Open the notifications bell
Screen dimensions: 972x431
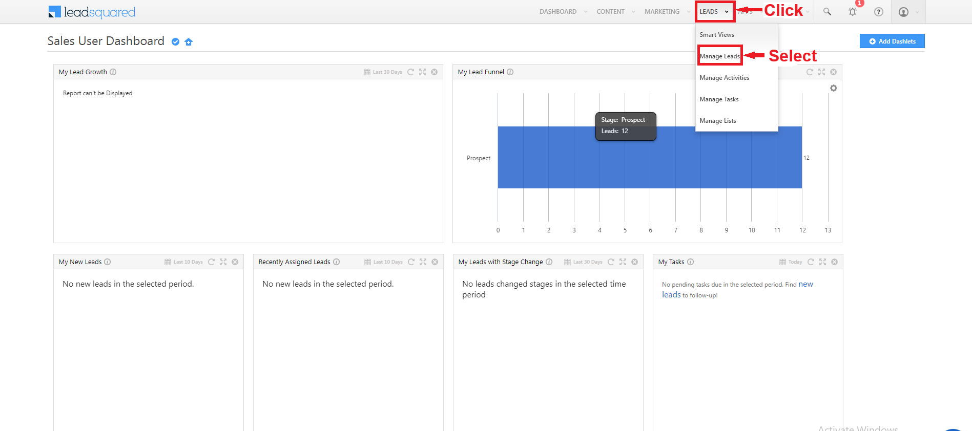(853, 12)
